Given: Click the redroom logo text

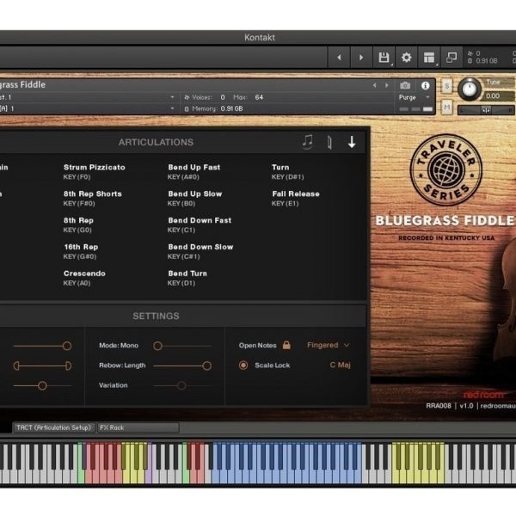Looking at the screenshot, I should click(x=483, y=394).
